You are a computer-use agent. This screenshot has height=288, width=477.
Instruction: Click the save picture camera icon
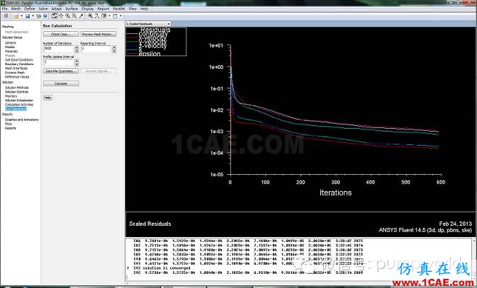tap(39, 16)
